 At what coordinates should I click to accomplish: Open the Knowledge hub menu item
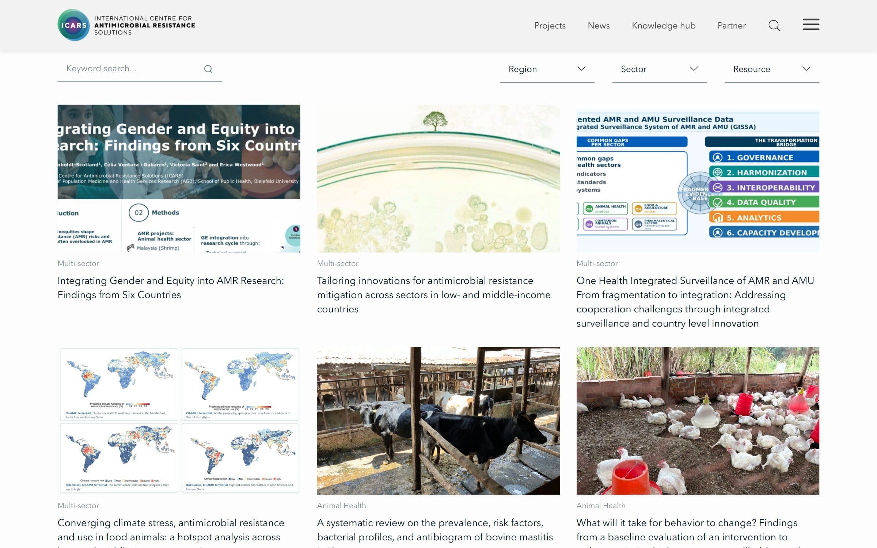tap(664, 26)
